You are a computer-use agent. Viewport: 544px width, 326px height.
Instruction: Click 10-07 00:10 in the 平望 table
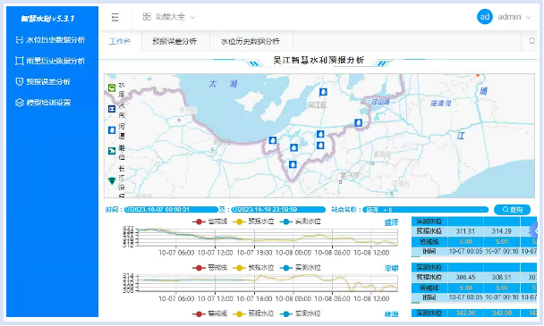coord(501,297)
